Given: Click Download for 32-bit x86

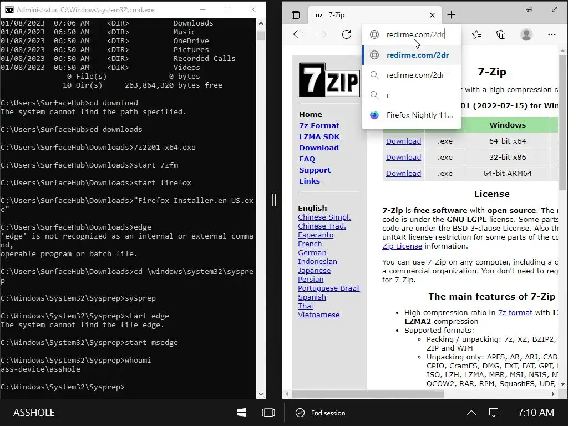Looking at the screenshot, I should 403,157.
